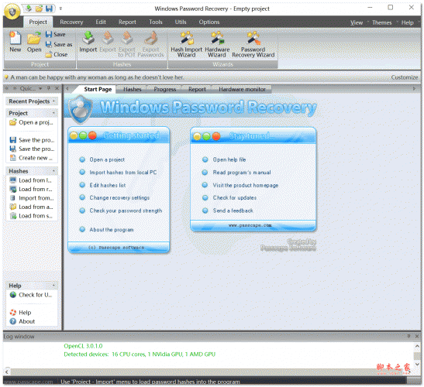Click the www.passcape.com banner link

(250, 225)
